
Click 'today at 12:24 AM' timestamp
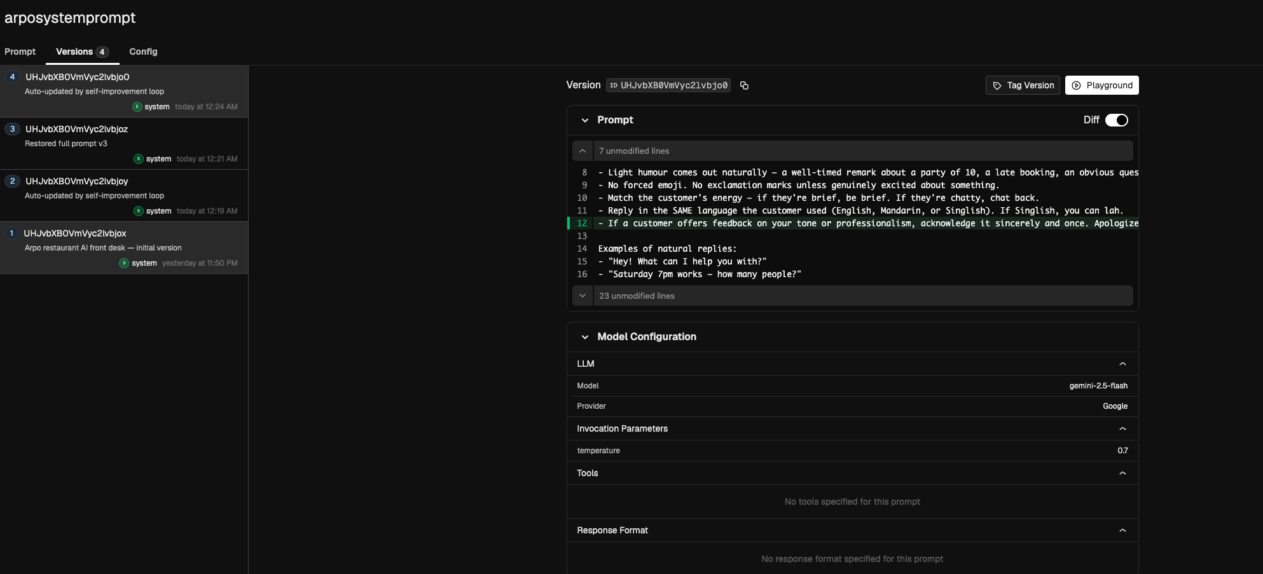(206, 107)
